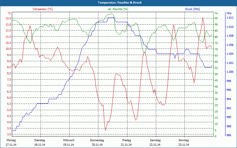237x148 pixels.
Task: Click '998' on the blue pressure axis
Action: (229, 81)
